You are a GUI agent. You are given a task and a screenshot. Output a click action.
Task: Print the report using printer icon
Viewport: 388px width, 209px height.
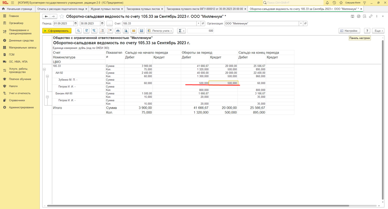click(x=118, y=31)
